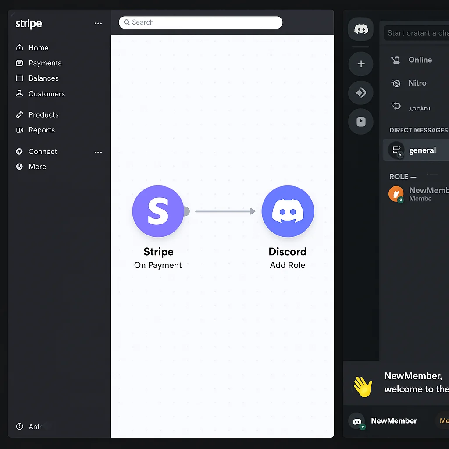Expand the three-dot menu next to Connect
The width and height of the screenshot is (449, 449).
click(98, 152)
